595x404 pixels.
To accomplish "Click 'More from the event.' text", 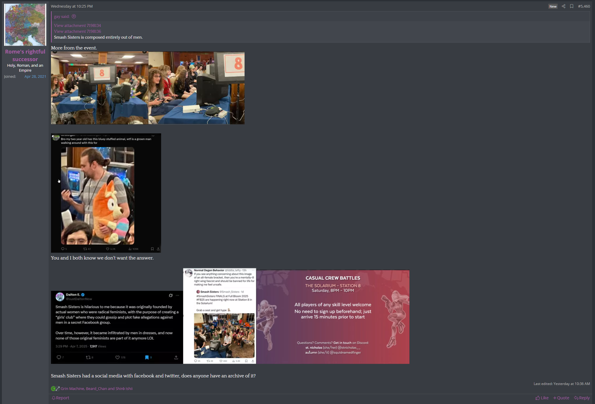I will [74, 48].
